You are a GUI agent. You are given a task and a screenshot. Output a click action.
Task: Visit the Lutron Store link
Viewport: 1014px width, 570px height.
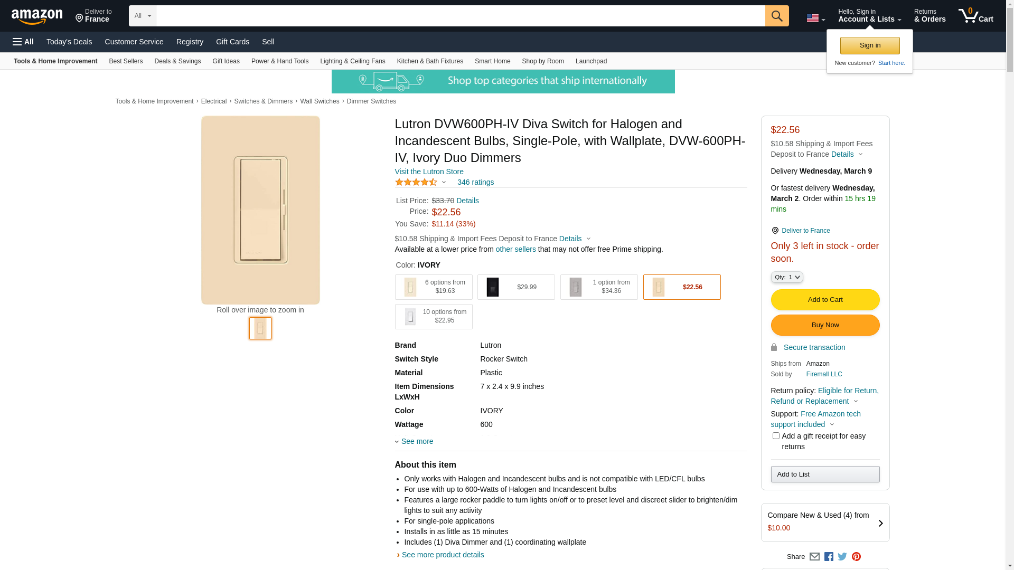[x=429, y=172]
